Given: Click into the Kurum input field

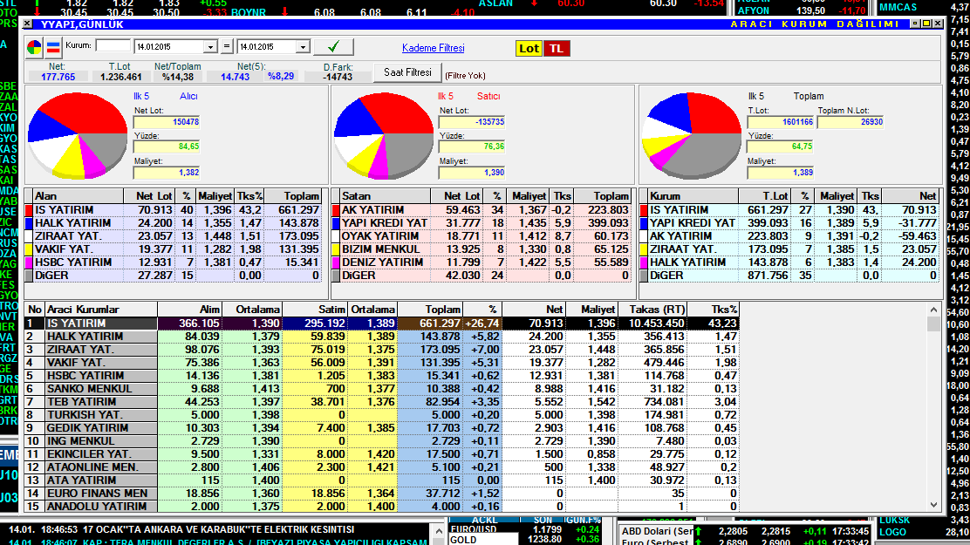Looking at the screenshot, I should pyautogui.click(x=111, y=46).
